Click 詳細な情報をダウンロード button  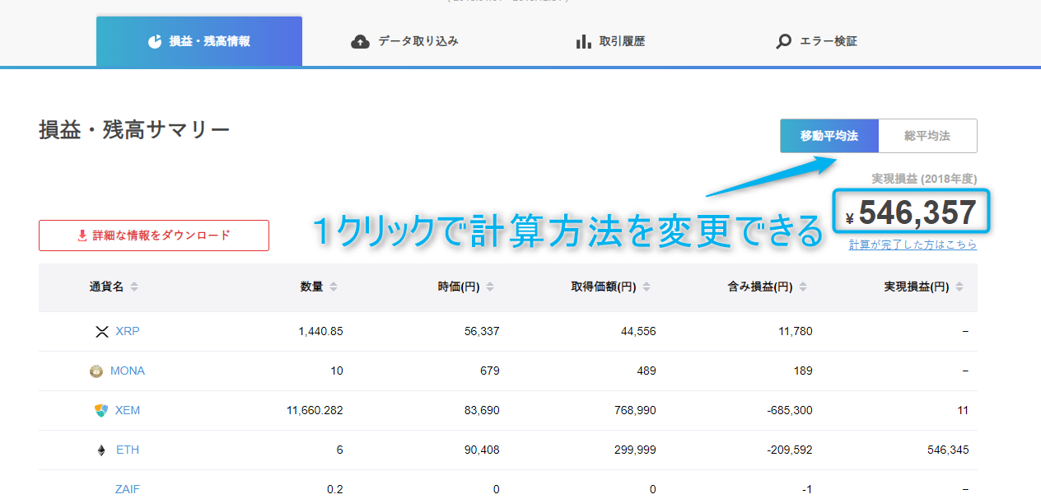point(154,236)
